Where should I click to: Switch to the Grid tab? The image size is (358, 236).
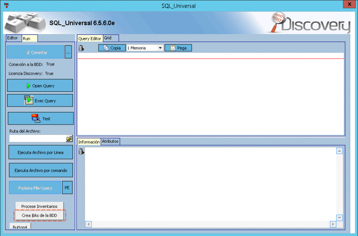tap(111, 38)
